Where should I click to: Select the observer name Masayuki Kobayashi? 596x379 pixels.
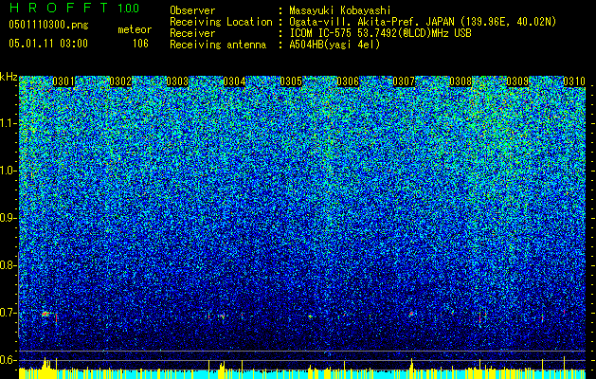tap(340, 10)
